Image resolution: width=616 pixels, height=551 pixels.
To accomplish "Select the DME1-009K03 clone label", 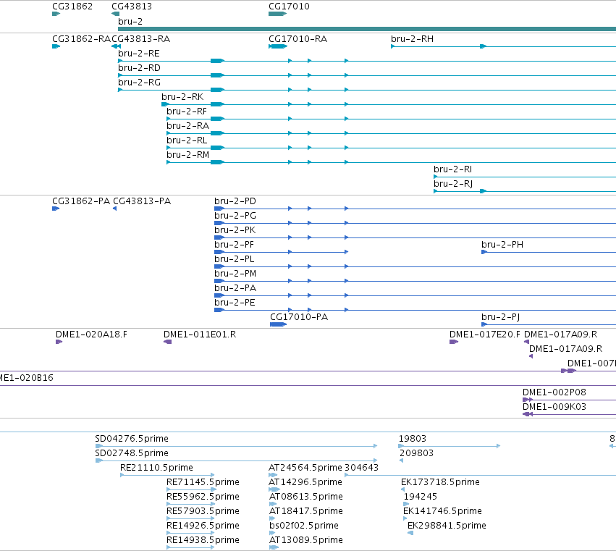I will pos(554,407).
